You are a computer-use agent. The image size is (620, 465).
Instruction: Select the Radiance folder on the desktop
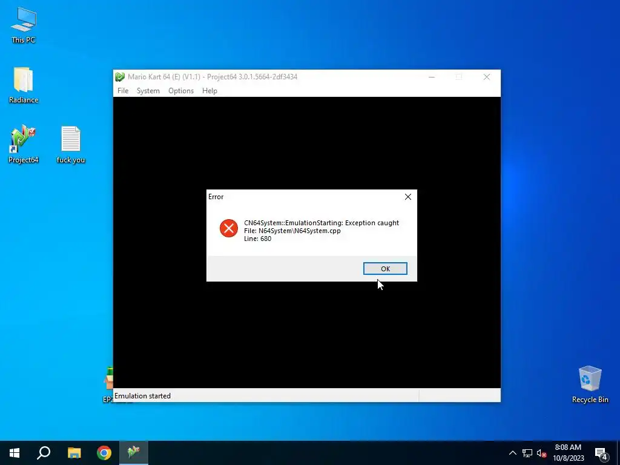[x=24, y=85]
